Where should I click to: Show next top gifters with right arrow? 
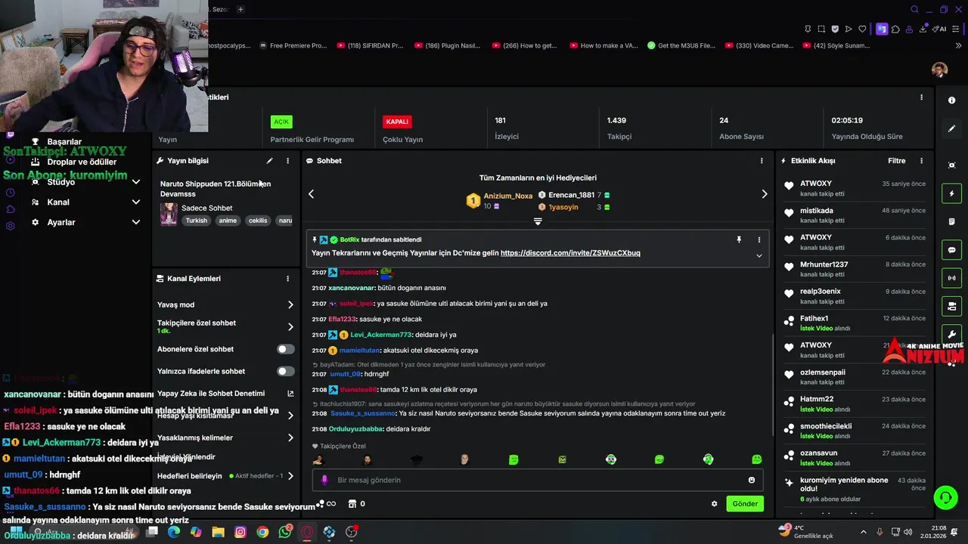(x=765, y=194)
